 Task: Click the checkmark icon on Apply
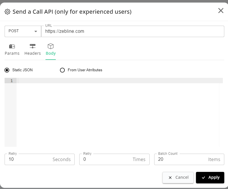tap(203, 178)
